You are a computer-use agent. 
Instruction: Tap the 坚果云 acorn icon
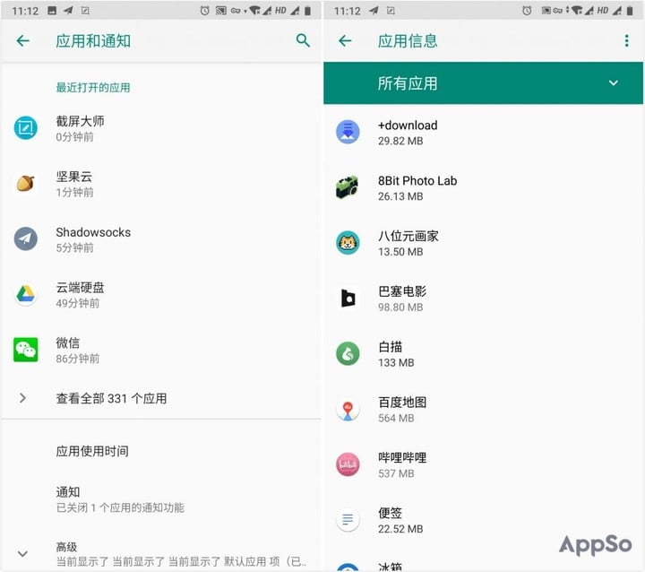point(25,183)
